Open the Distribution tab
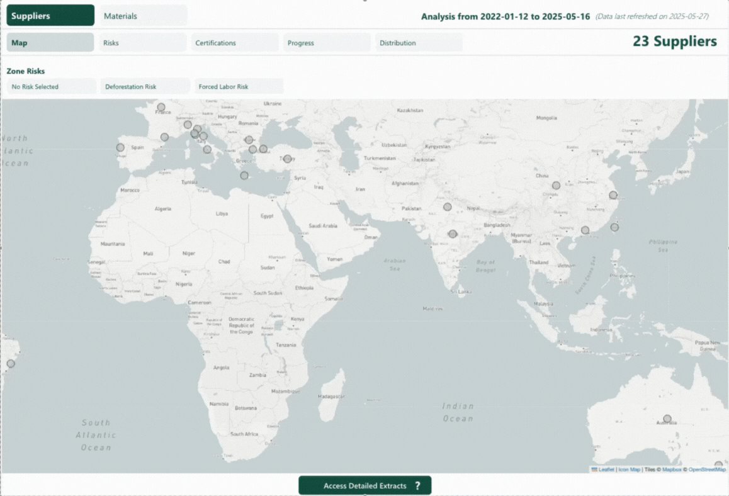The height and width of the screenshot is (496, 729). (x=419, y=43)
